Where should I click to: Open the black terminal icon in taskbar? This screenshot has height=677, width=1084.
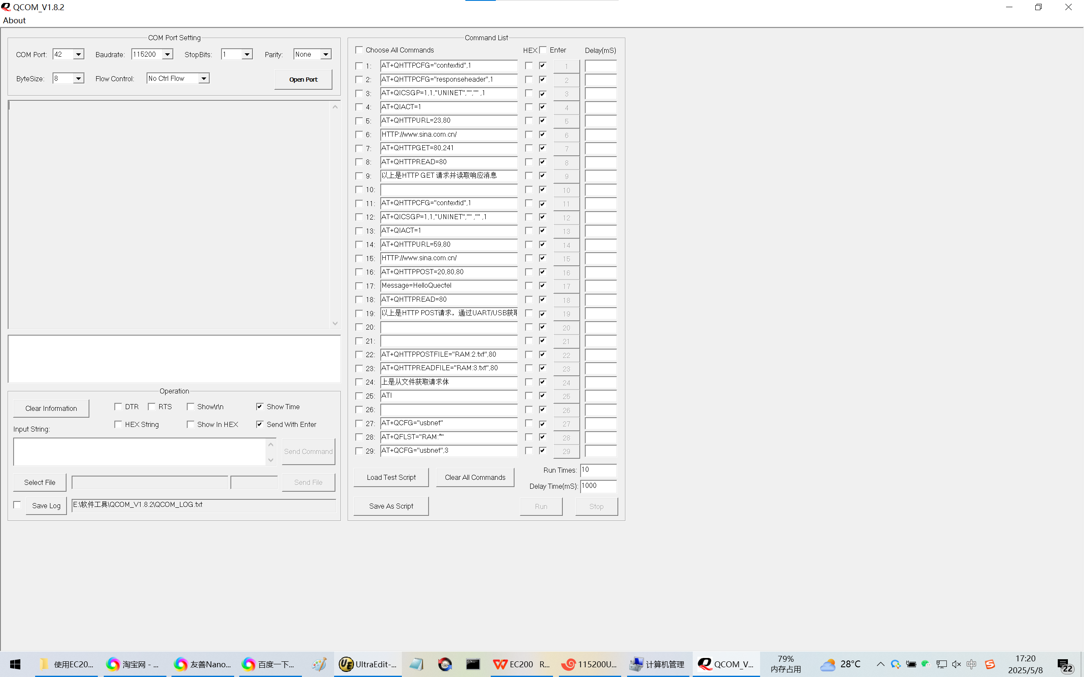pyautogui.click(x=473, y=664)
